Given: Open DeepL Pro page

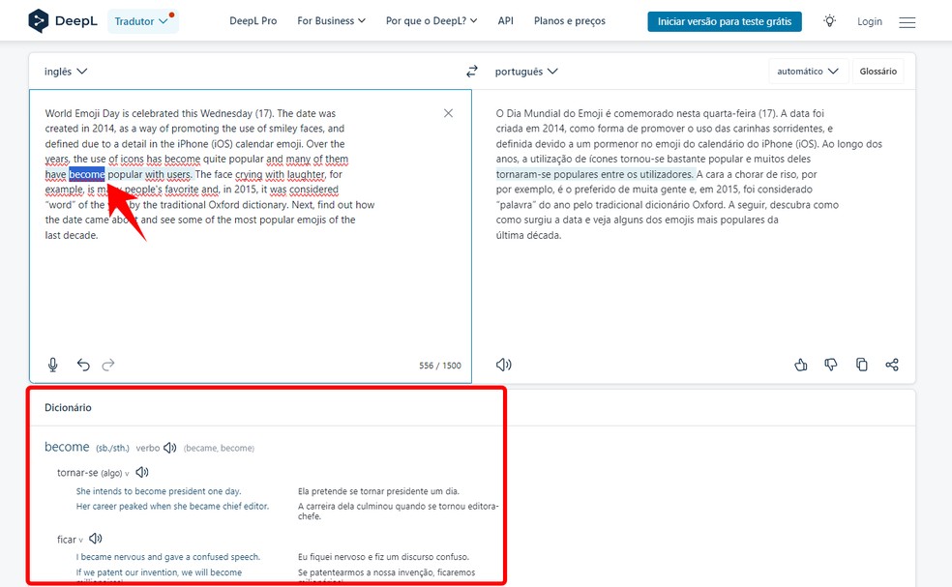Looking at the screenshot, I should (x=253, y=20).
